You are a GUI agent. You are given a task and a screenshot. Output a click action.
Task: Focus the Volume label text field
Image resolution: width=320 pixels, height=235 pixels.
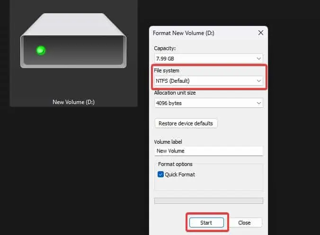click(x=209, y=151)
